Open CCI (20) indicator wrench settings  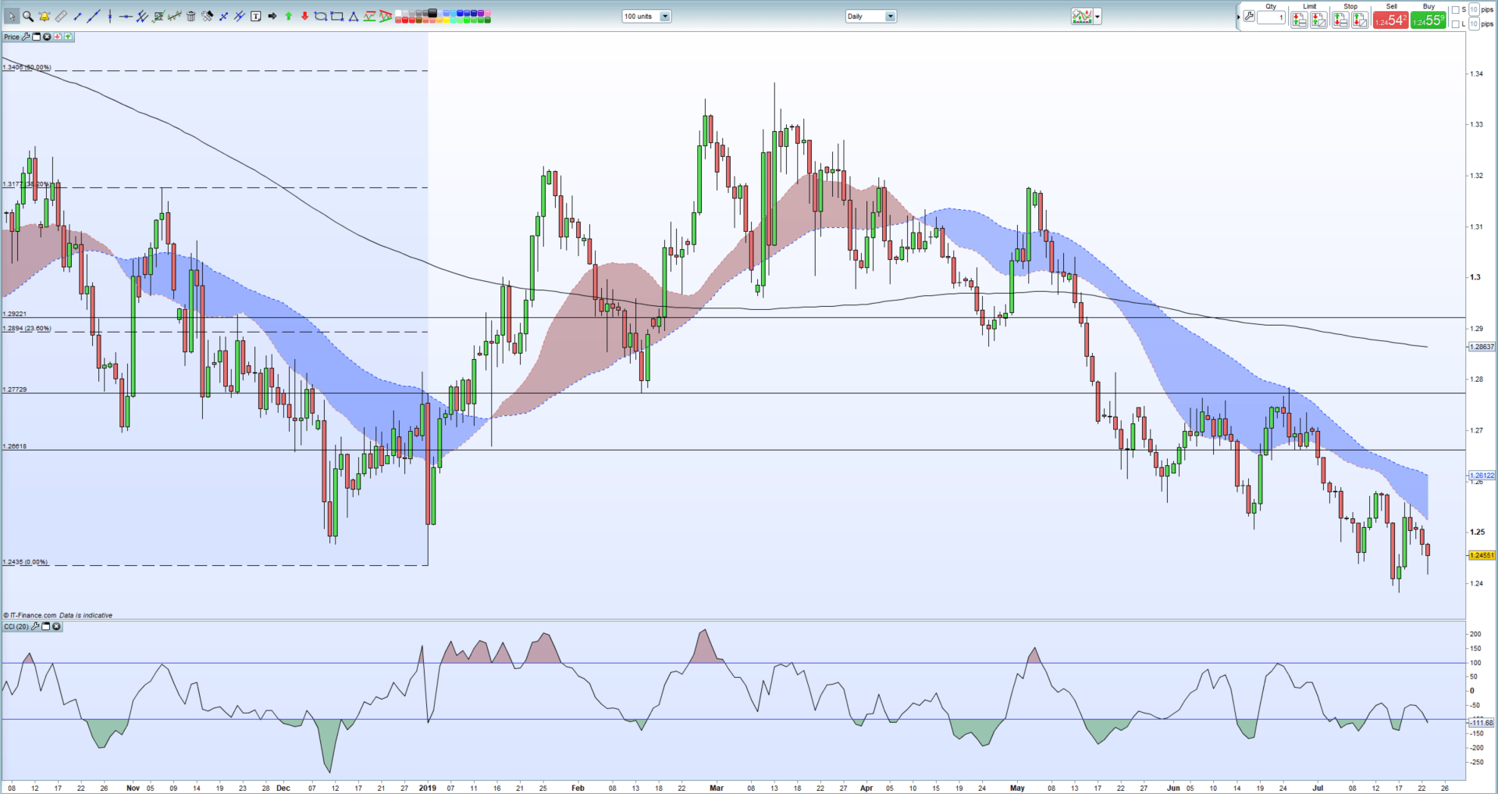[35, 626]
